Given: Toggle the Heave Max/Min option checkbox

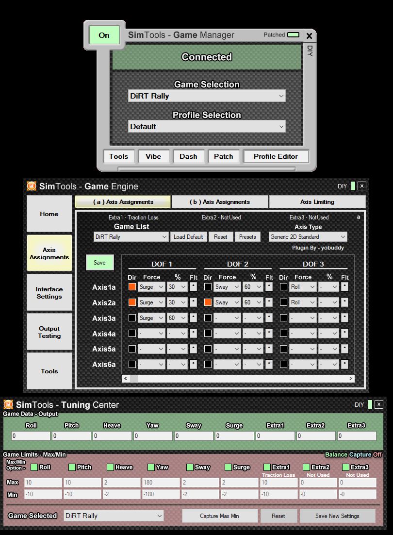Looking at the screenshot, I should pyautogui.click(x=110, y=467).
